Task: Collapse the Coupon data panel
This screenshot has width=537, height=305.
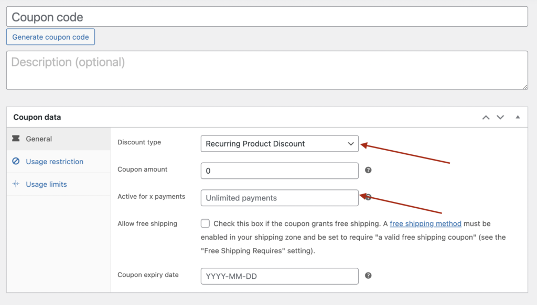Action: pos(518,117)
